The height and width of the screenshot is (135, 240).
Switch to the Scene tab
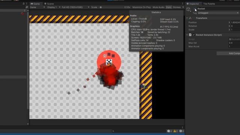click(49, 4)
